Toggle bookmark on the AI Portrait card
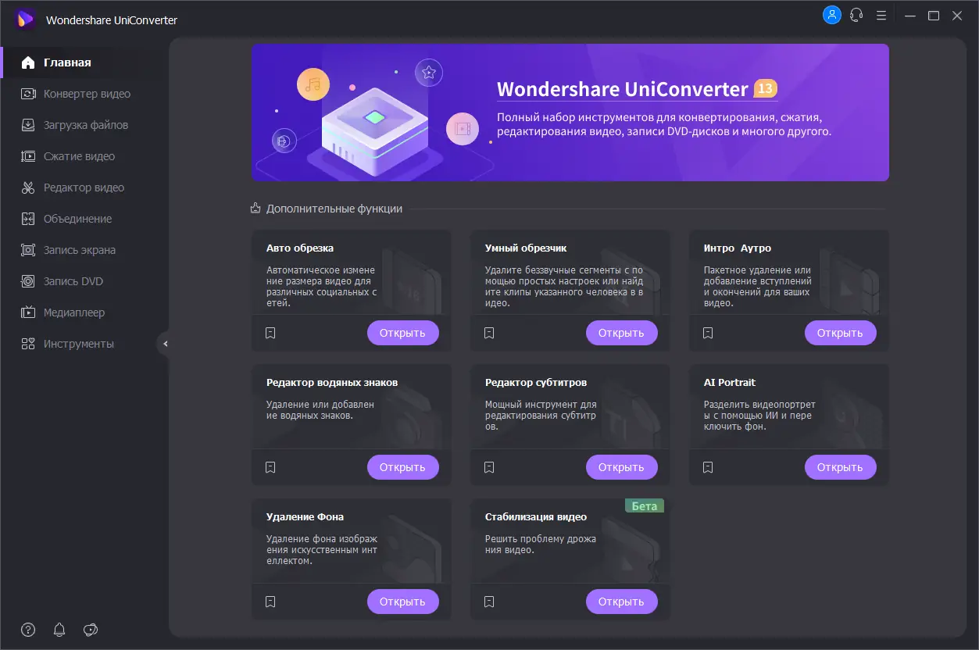979x650 pixels. [708, 466]
